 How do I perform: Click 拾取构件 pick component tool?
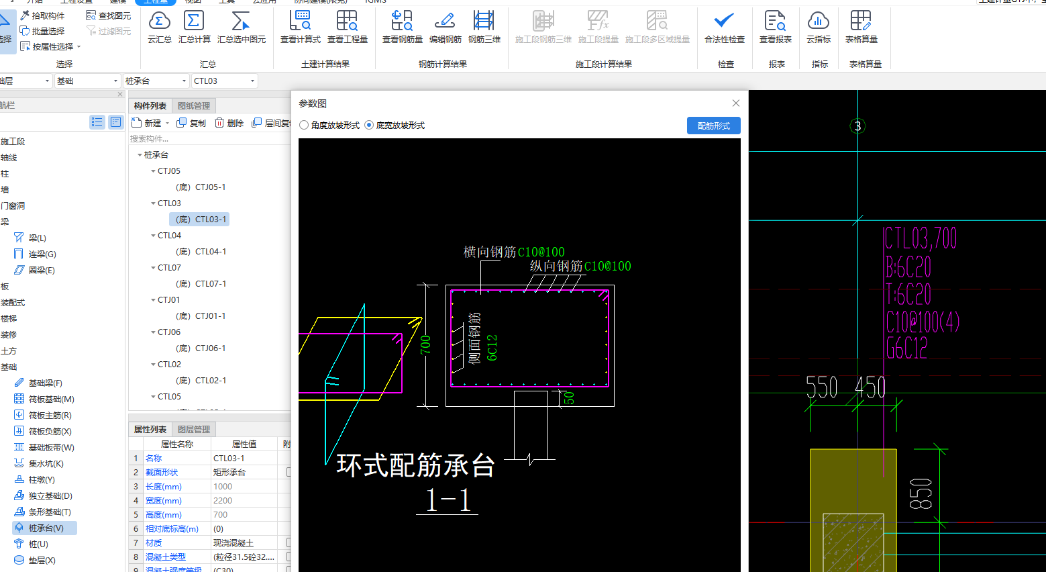point(42,15)
